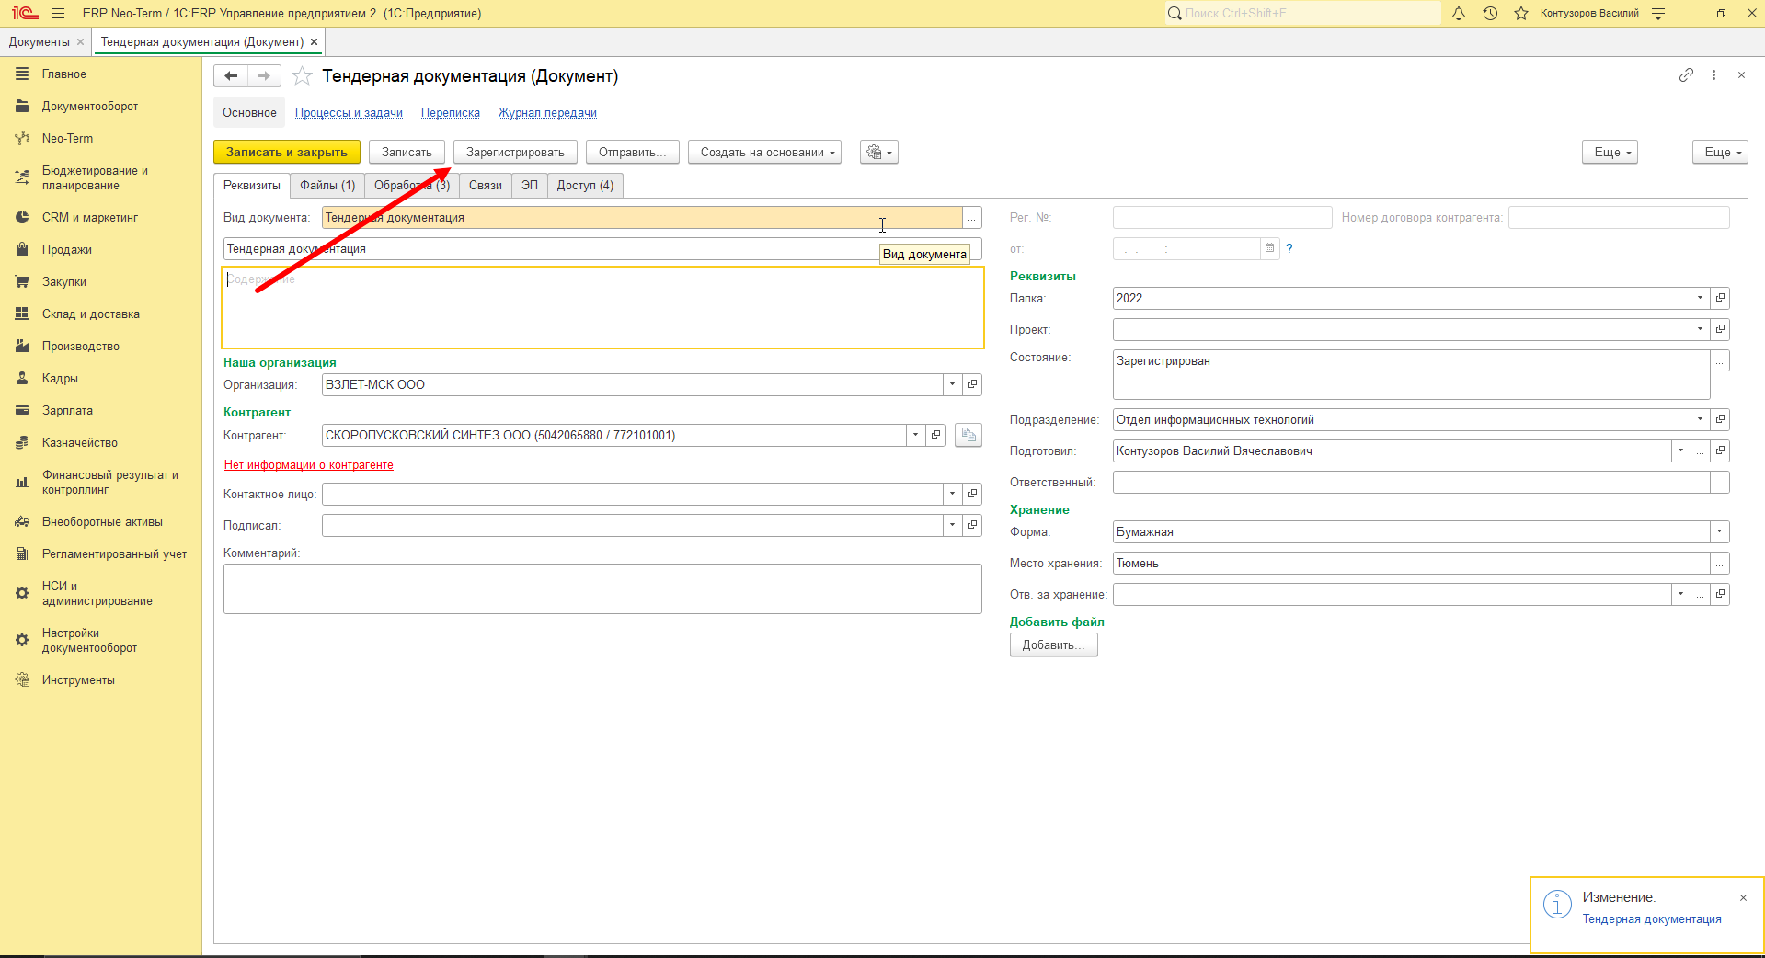
Task: Expand Контрагент dropdown list
Action: [915, 435]
